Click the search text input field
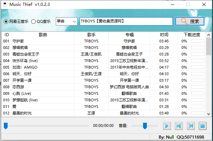Screen dimensions: 213x141 tap(126, 21)
